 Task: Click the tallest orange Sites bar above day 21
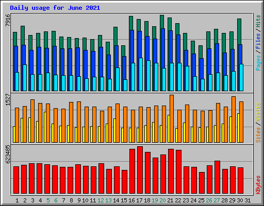(x=172, y=118)
